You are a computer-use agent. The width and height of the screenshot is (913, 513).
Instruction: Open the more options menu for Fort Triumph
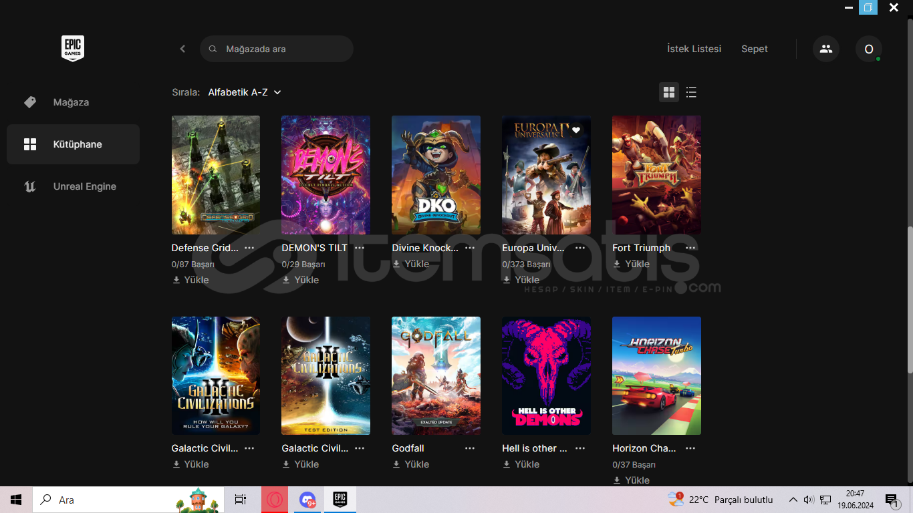point(690,248)
